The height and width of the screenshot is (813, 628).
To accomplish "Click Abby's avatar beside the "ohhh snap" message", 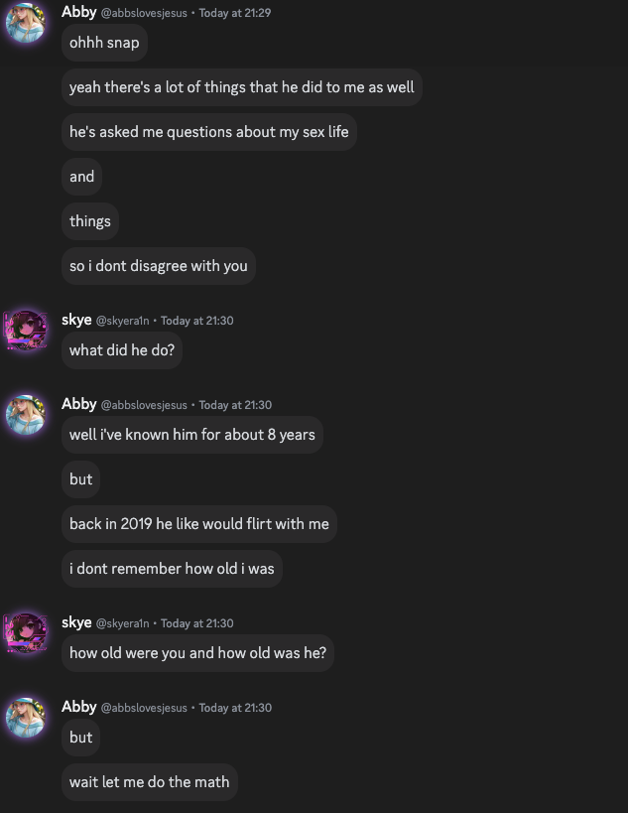I will [x=26, y=22].
